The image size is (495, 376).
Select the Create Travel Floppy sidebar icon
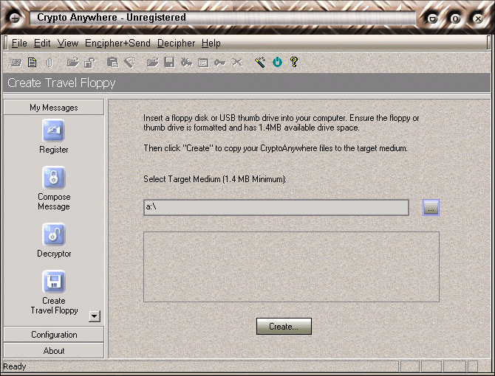point(54,281)
